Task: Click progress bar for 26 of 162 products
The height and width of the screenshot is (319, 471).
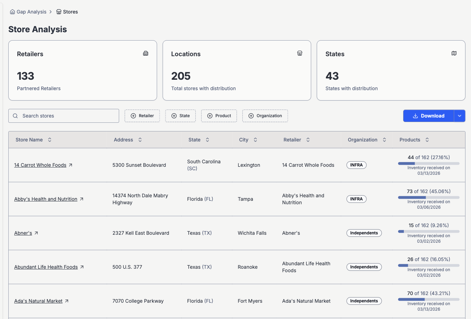Action: coord(429,265)
